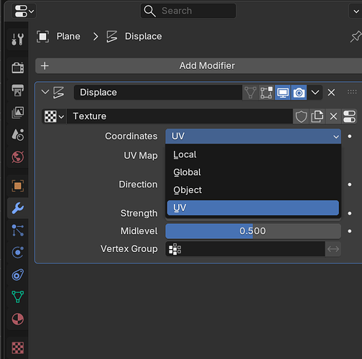Image resolution: width=362 pixels, height=359 pixels.
Task: Open the View Layer properties tab
Action: pos(18,113)
